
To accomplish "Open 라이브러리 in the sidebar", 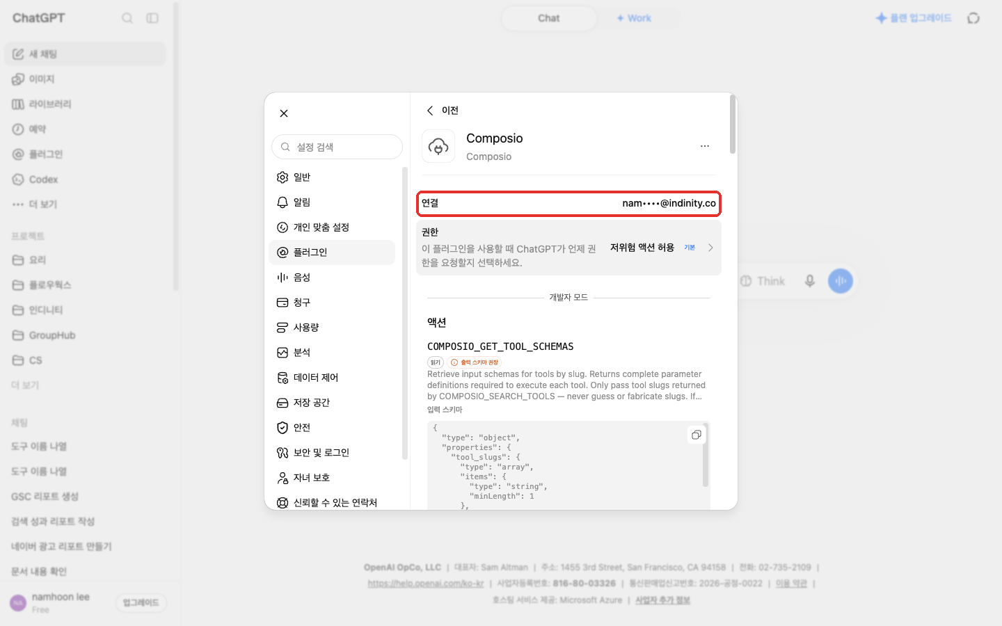I will [x=86, y=104].
